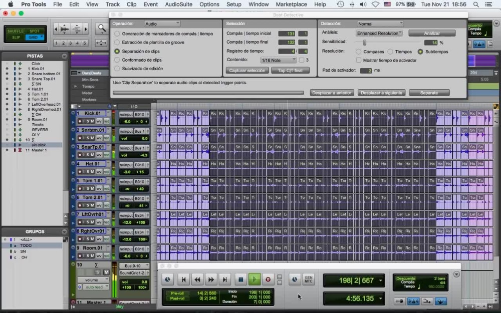Click Go to End transport button
The image size is (501, 313).
pos(224,279)
